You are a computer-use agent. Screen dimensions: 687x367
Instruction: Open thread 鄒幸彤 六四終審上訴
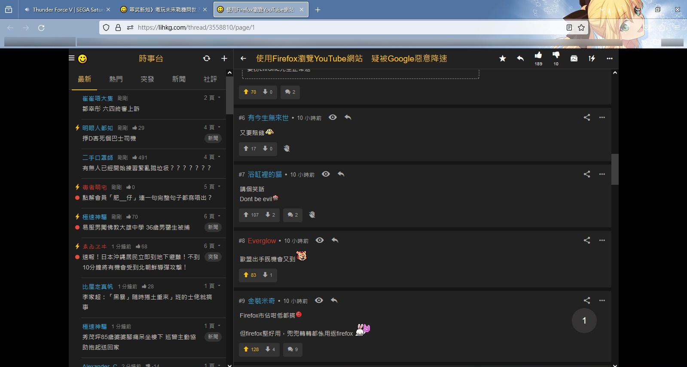[x=111, y=109]
